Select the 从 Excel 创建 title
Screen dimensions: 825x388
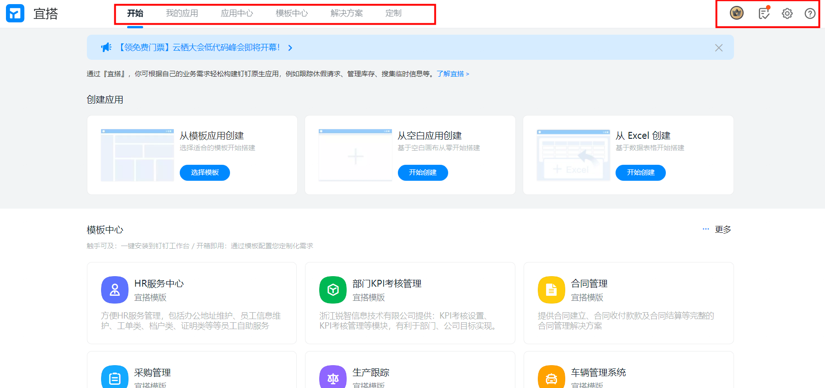(643, 136)
